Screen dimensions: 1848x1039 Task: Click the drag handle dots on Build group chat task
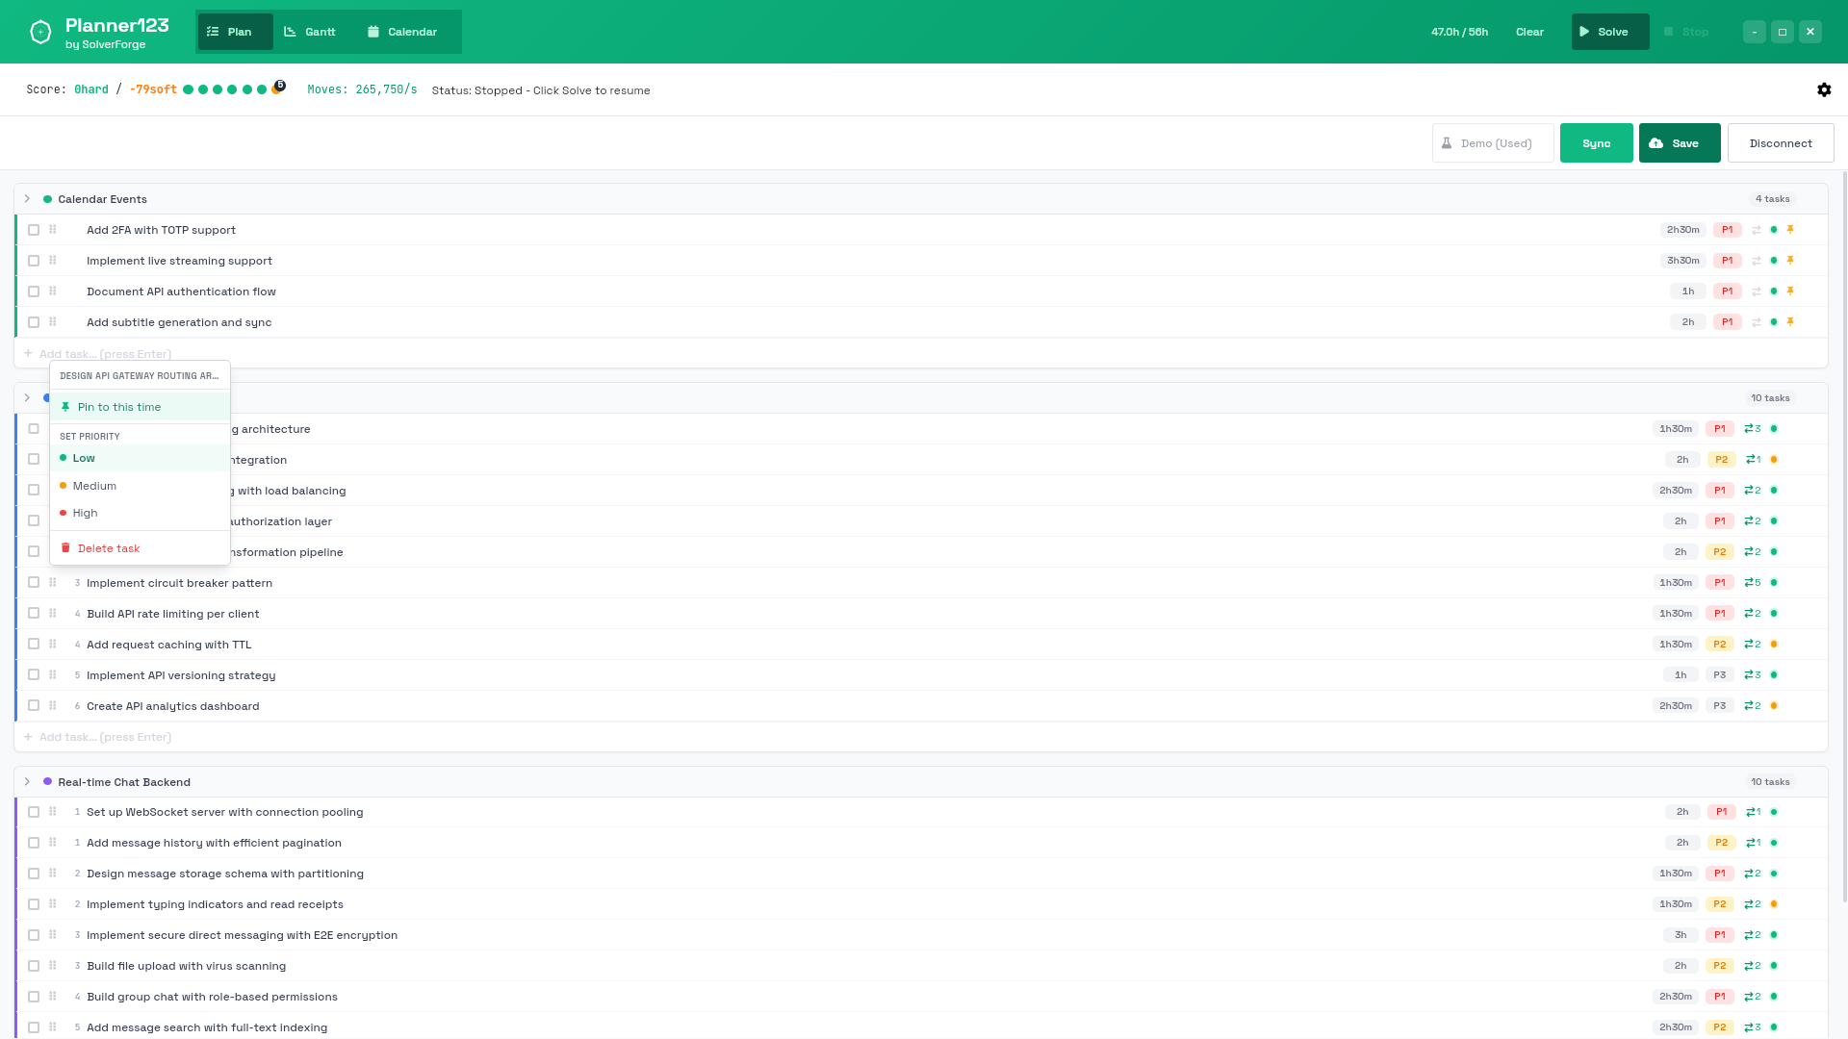[x=52, y=997]
